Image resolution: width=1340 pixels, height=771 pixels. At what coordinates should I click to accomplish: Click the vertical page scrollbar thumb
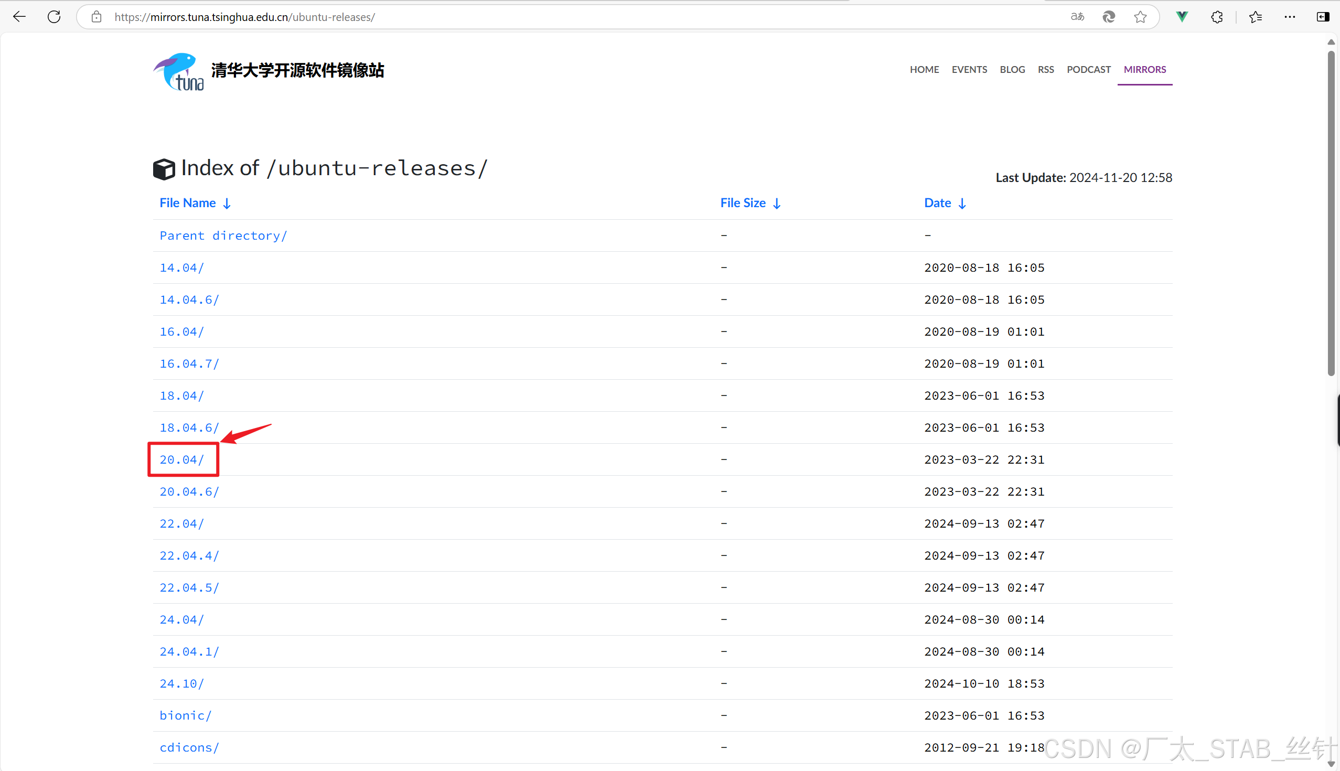coord(1331,212)
